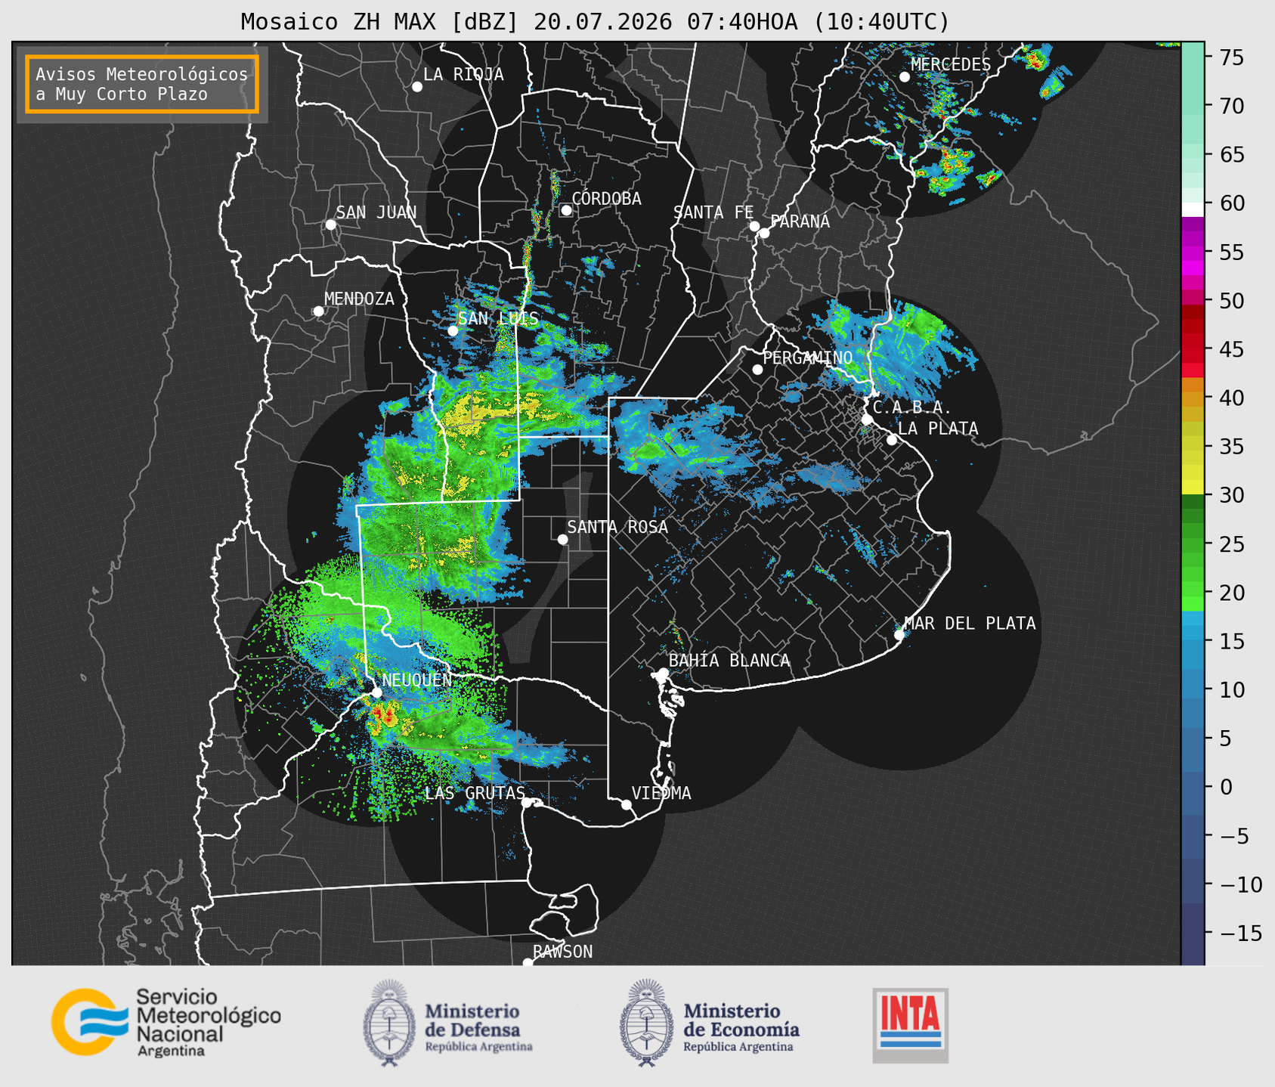1275x1087 pixels.
Task: Click the Ministerio de Economía emblem
Action: pos(645,1023)
